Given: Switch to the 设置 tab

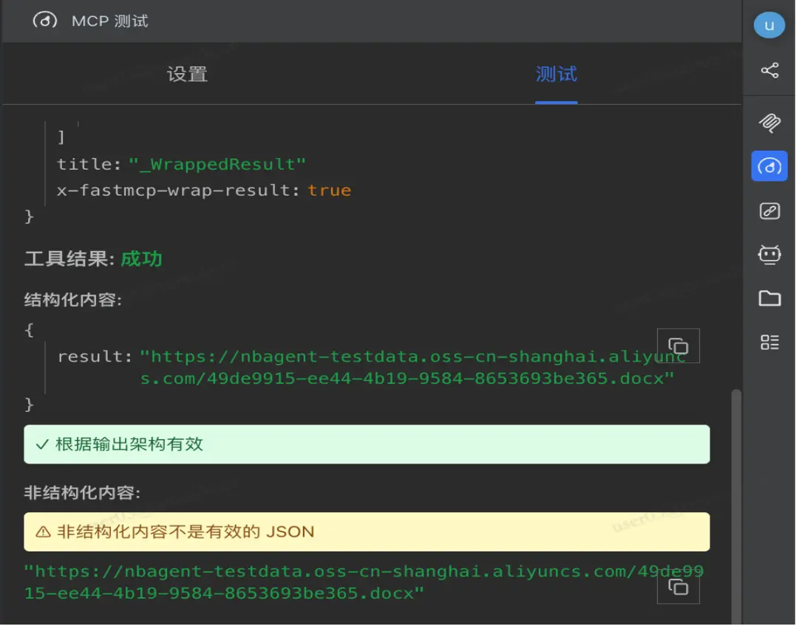Looking at the screenshot, I should point(187,75).
